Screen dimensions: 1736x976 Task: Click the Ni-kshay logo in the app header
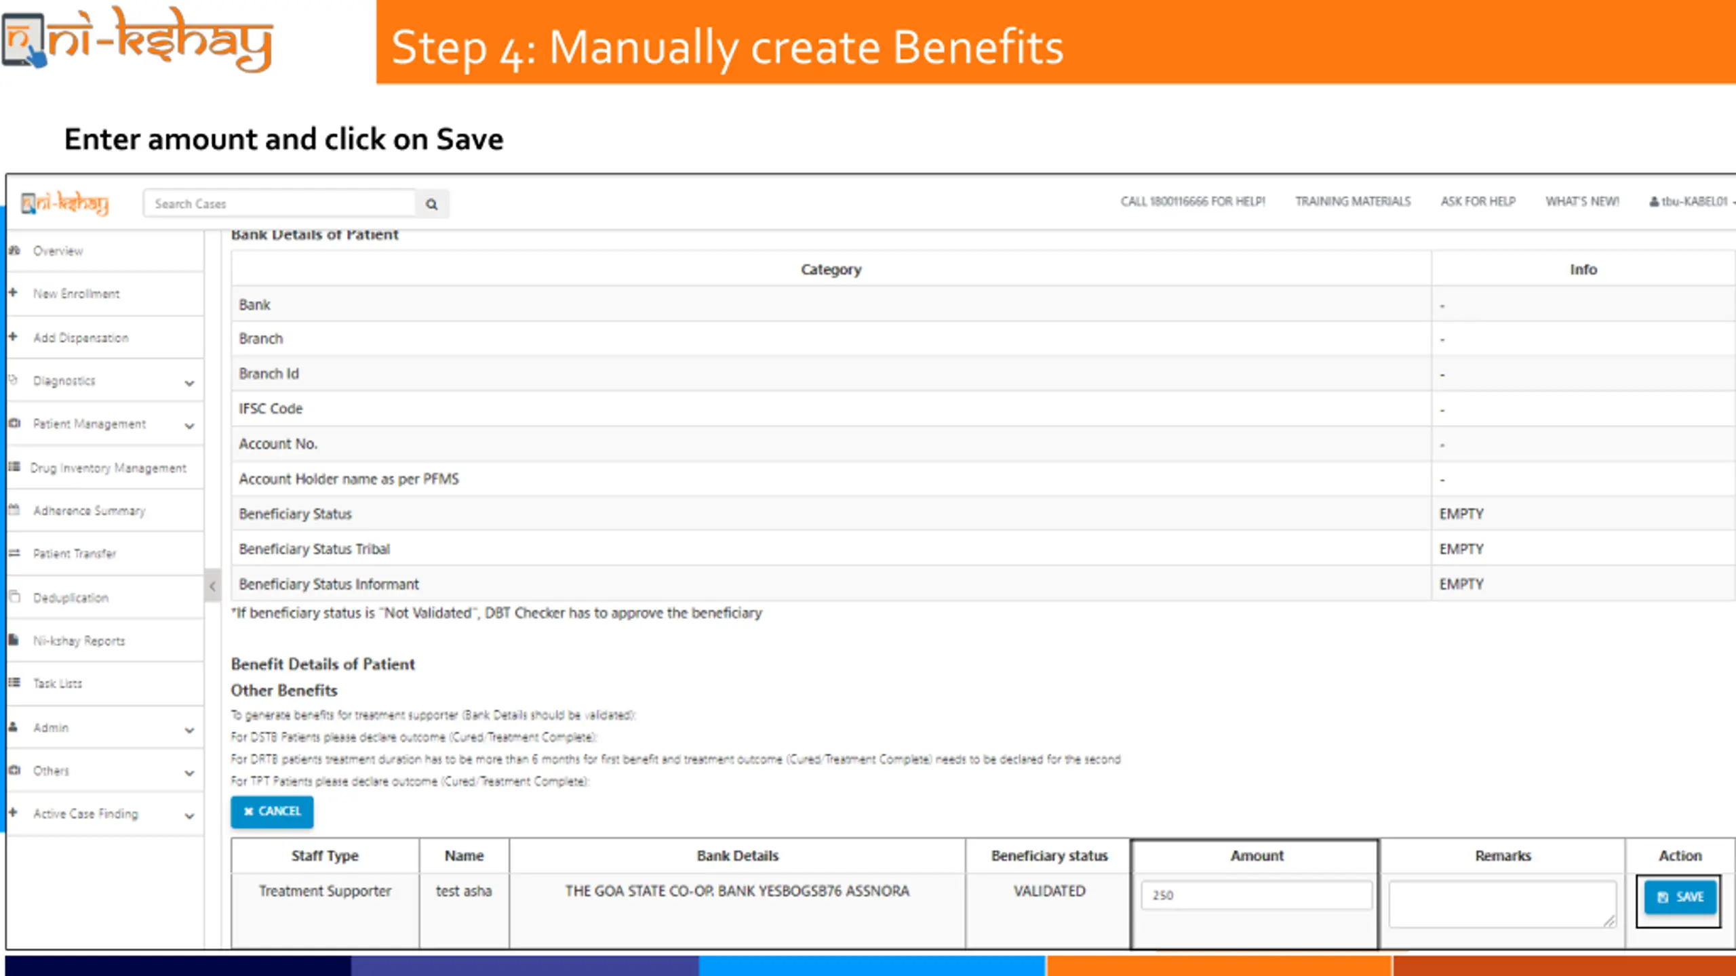coord(65,203)
